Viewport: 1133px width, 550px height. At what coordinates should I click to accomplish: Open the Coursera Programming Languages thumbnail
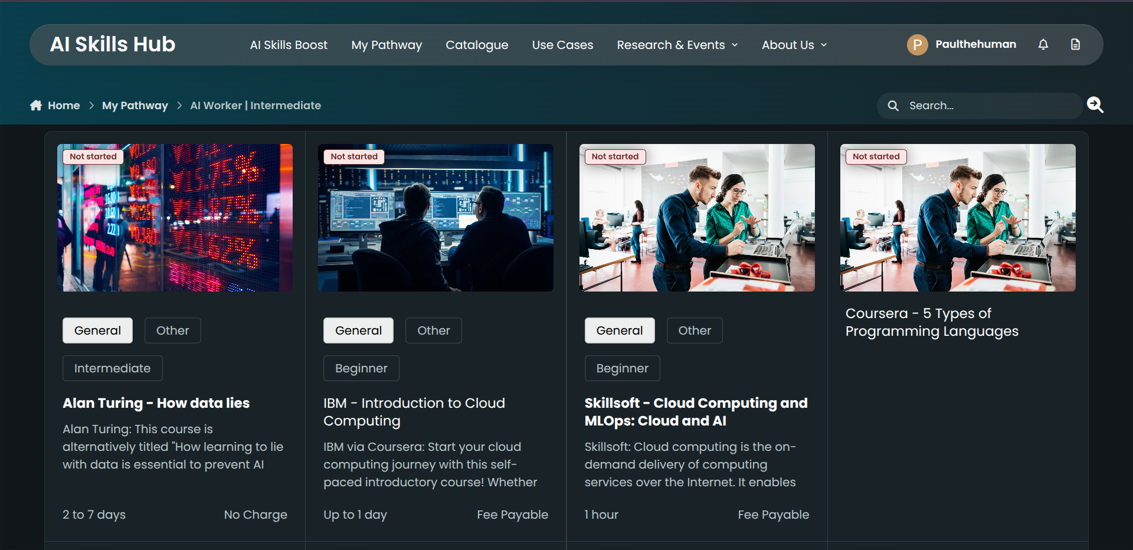click(958, 218)
